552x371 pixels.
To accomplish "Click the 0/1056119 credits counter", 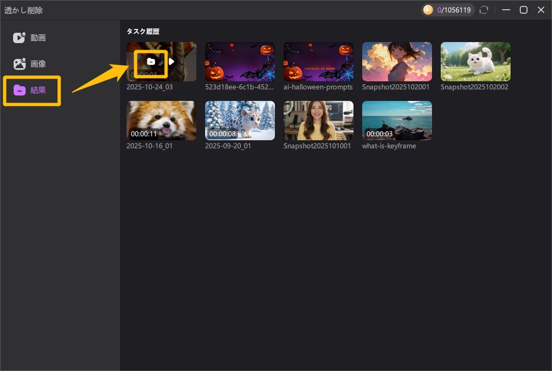I will pos(453,10).
